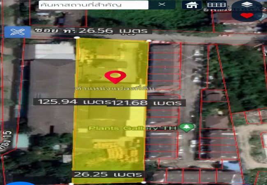This screenshot has height=185, width=267.
Task: Click the search places input field
Action: tap(92, 5)
